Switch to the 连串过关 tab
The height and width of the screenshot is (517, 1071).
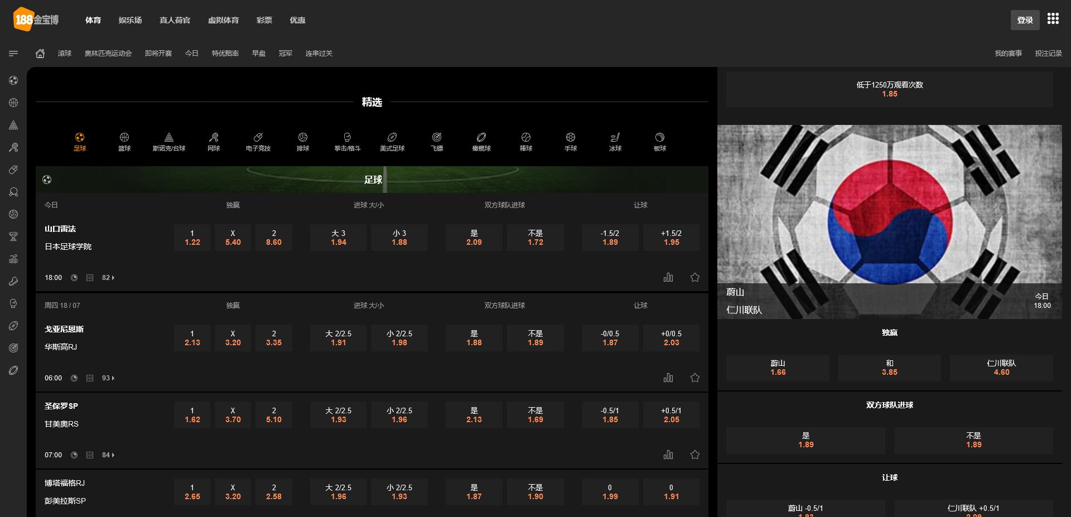(319, 54)
